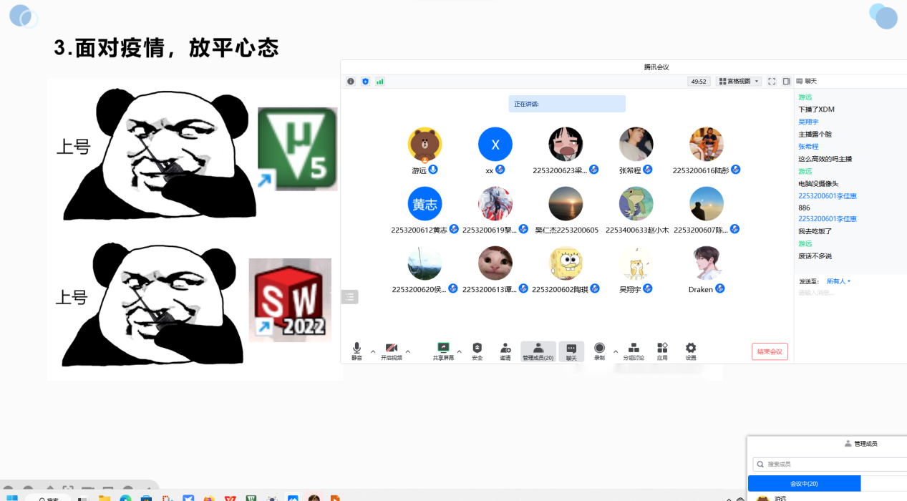This screenshot has width=907, height=501.
Task: Open 分组讨论 breakout rooms
Action: (x=634, y=348)
